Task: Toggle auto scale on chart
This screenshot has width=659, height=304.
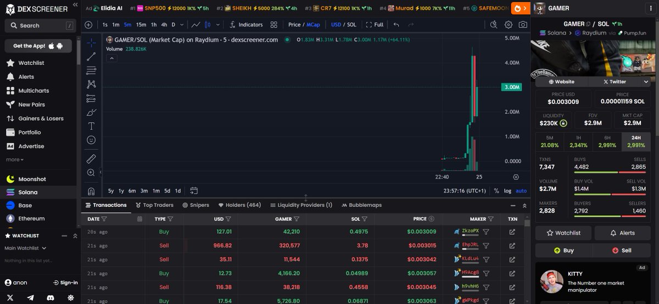Action: 521,191
